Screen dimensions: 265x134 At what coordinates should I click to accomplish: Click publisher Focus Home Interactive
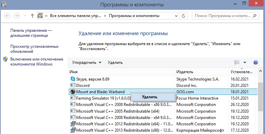tap(197, 98)
